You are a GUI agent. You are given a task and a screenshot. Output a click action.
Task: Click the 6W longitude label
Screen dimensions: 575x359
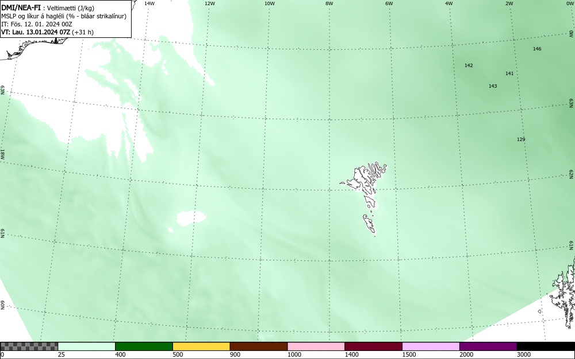coord(389,3)
